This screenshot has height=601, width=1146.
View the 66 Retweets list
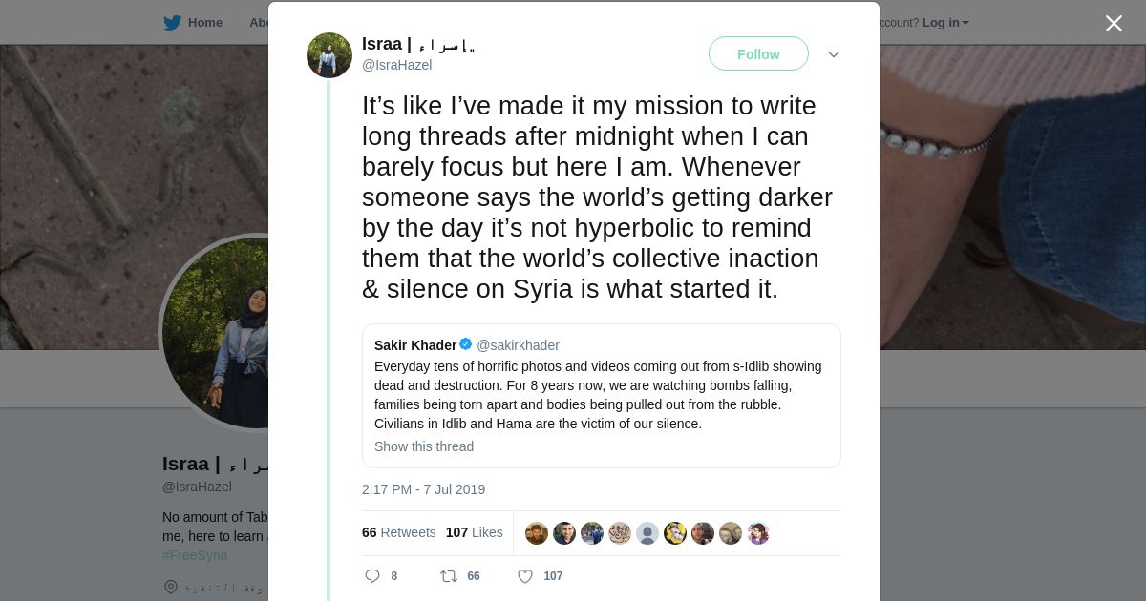point(398,532)
